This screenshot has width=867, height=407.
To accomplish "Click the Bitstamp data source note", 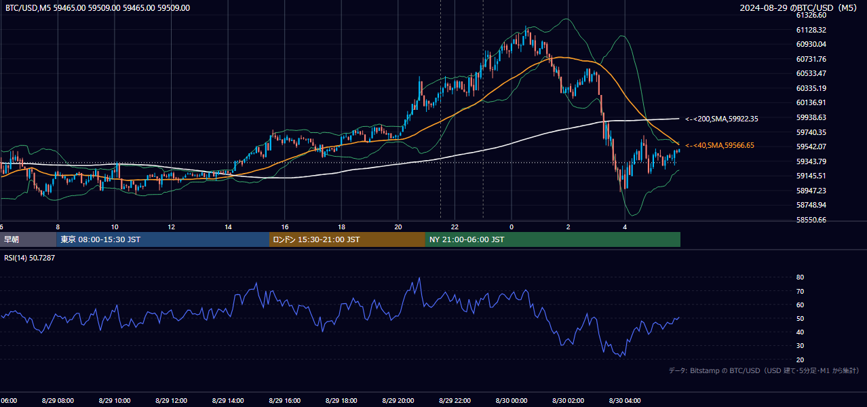I will [x=764, y=370].
